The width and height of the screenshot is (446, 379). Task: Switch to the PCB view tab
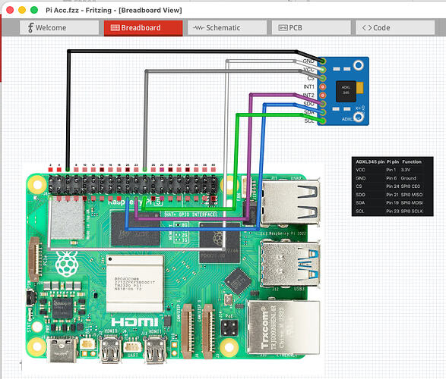pos(311,28)
